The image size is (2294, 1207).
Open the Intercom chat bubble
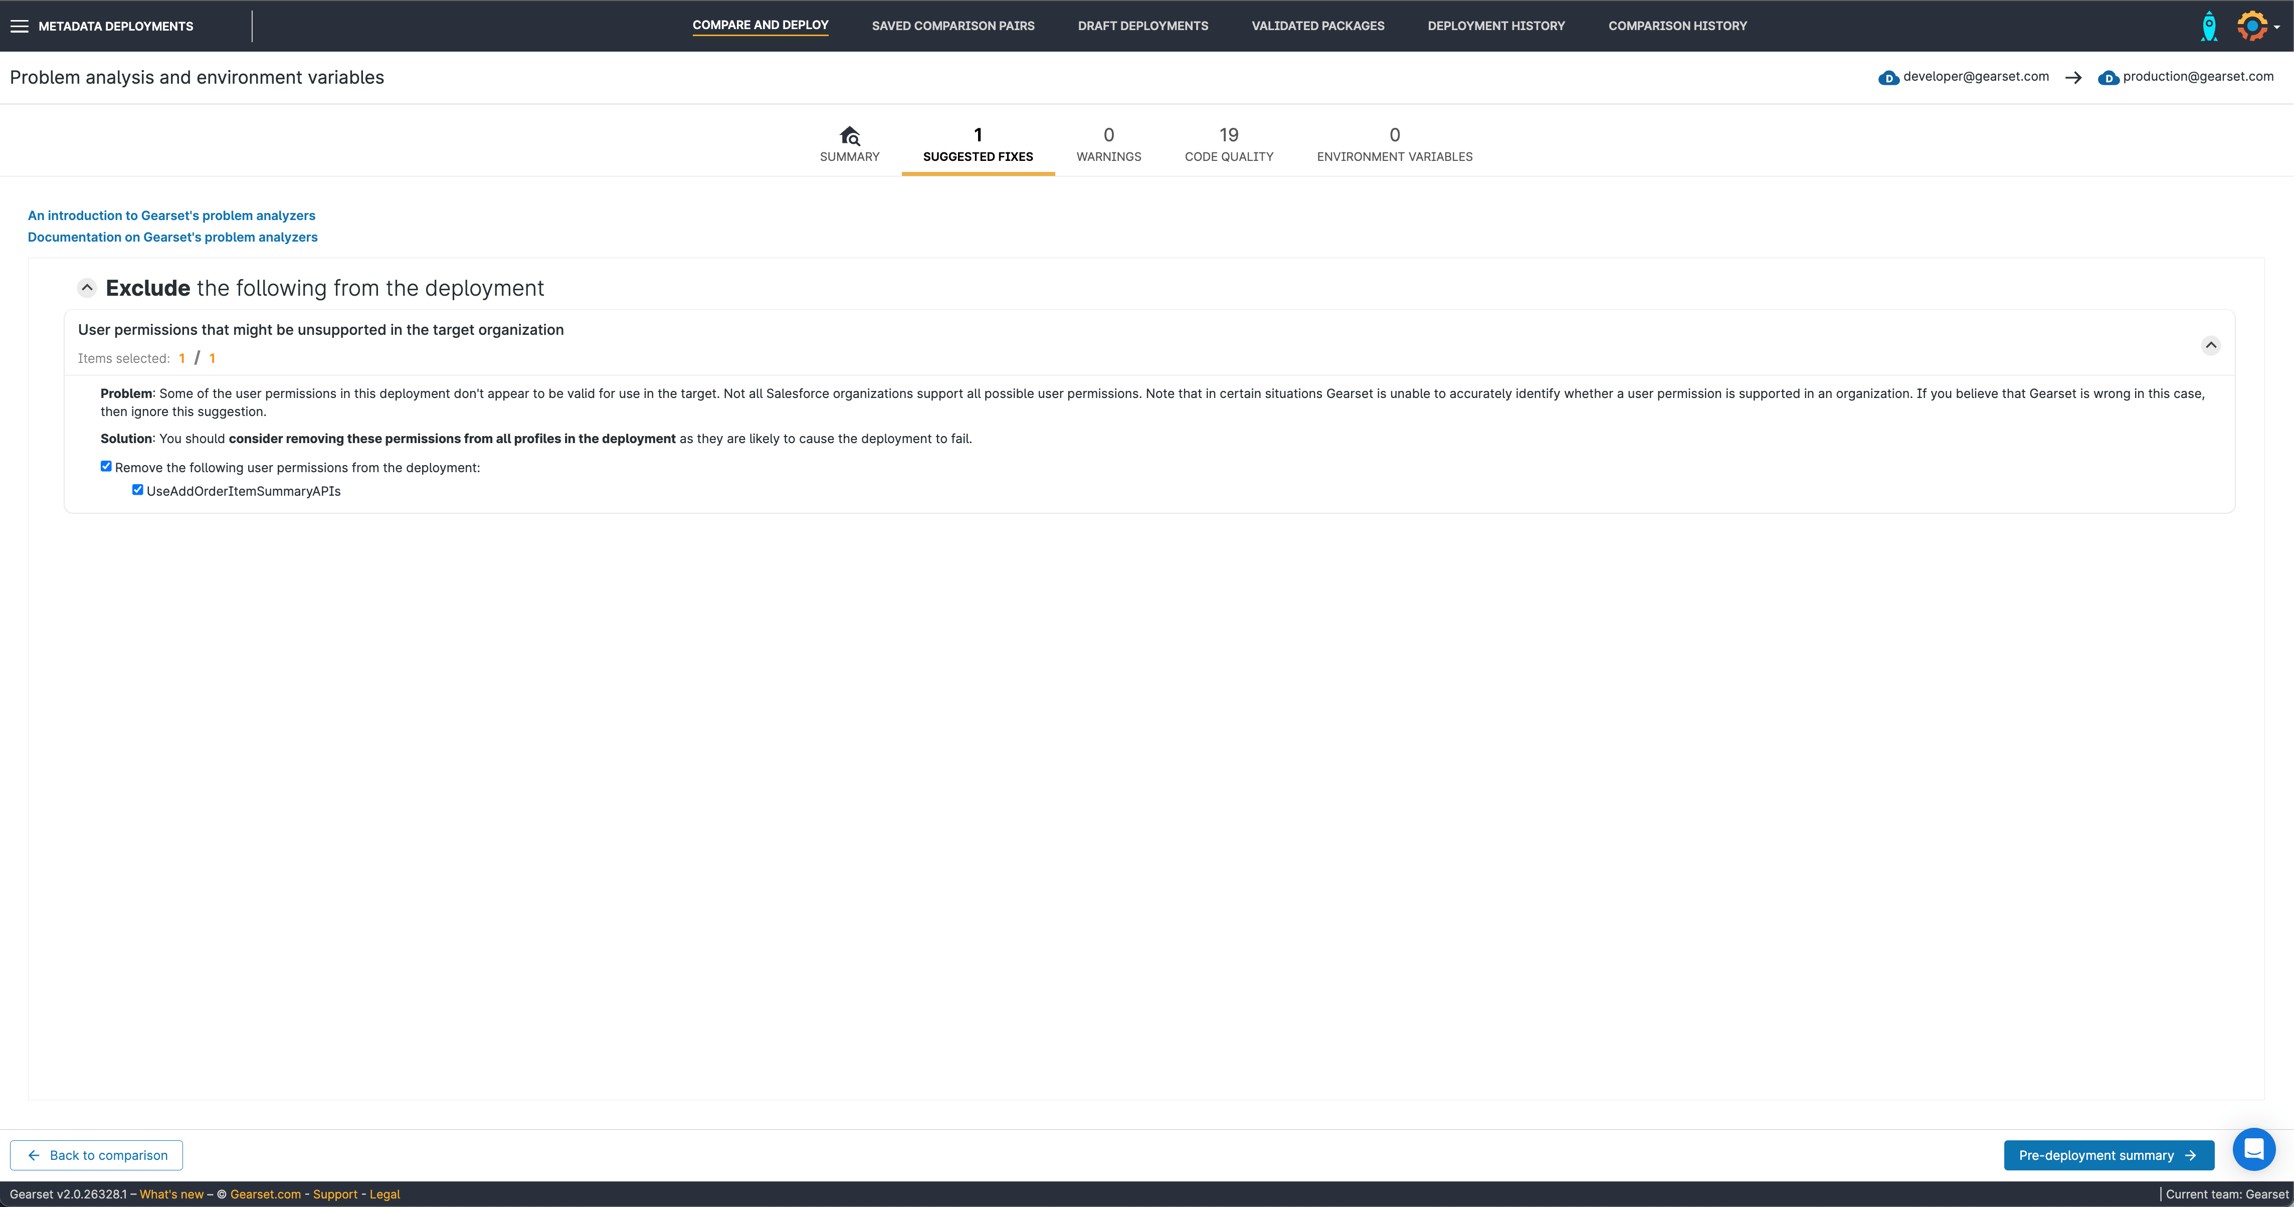[x=2255, y=1149]
